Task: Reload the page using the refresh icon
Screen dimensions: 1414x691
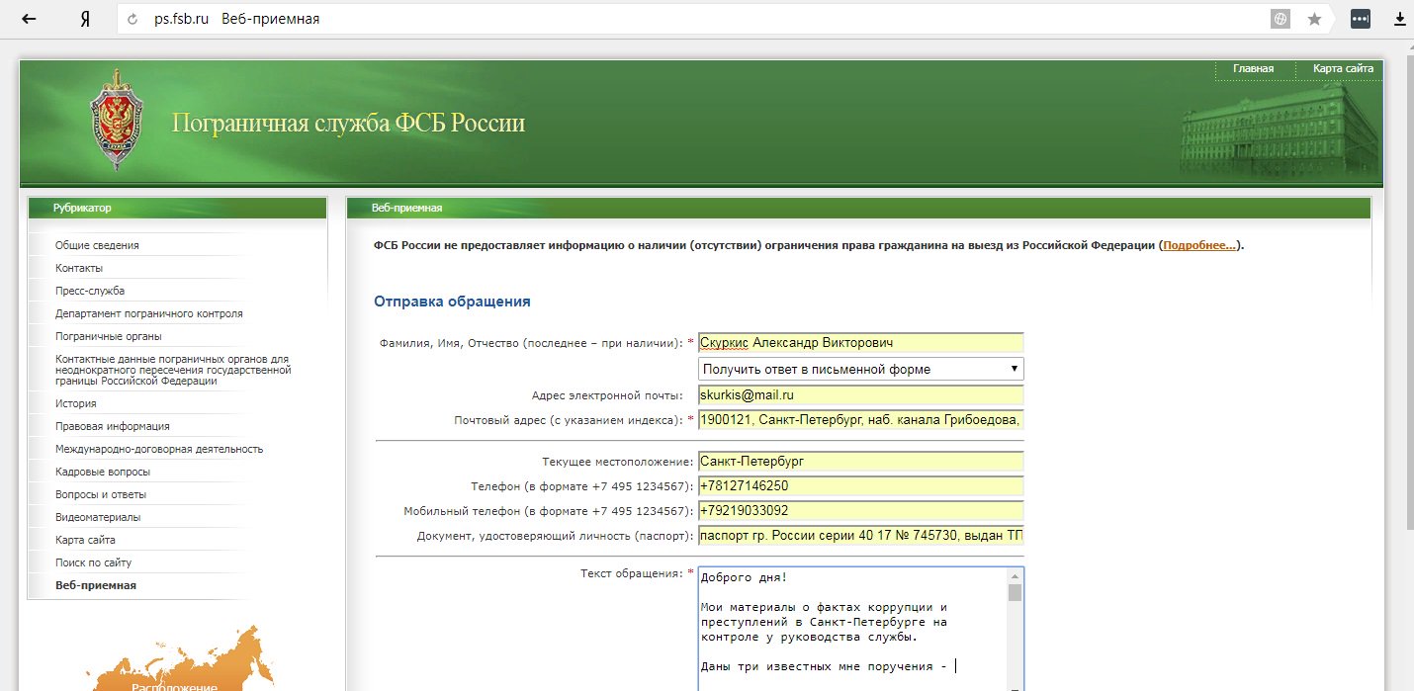Action: pyautogui.click(x=132, y=19)
